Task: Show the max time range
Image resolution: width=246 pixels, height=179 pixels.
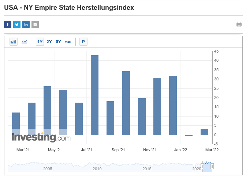Action: [x=68, y=42]
